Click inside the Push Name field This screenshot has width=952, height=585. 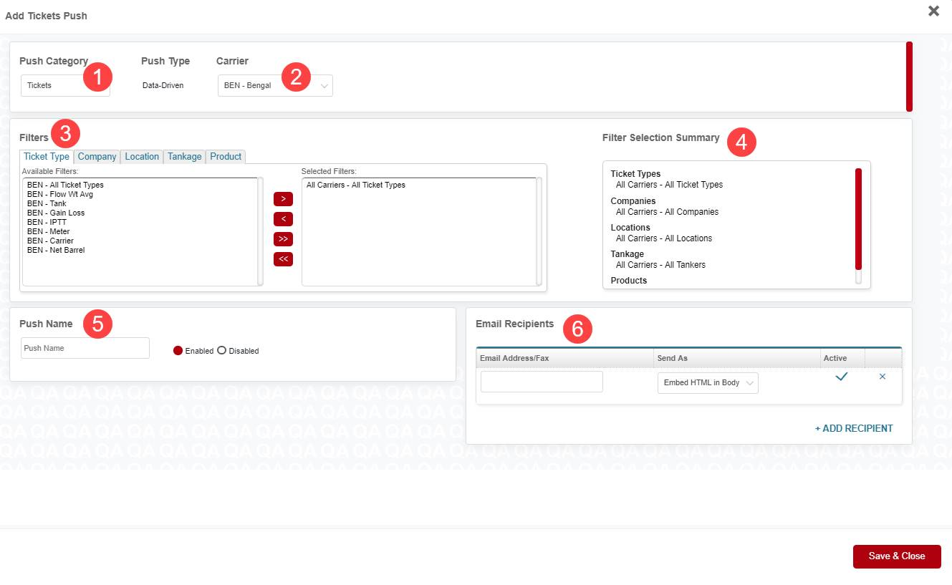pos(85,347)
